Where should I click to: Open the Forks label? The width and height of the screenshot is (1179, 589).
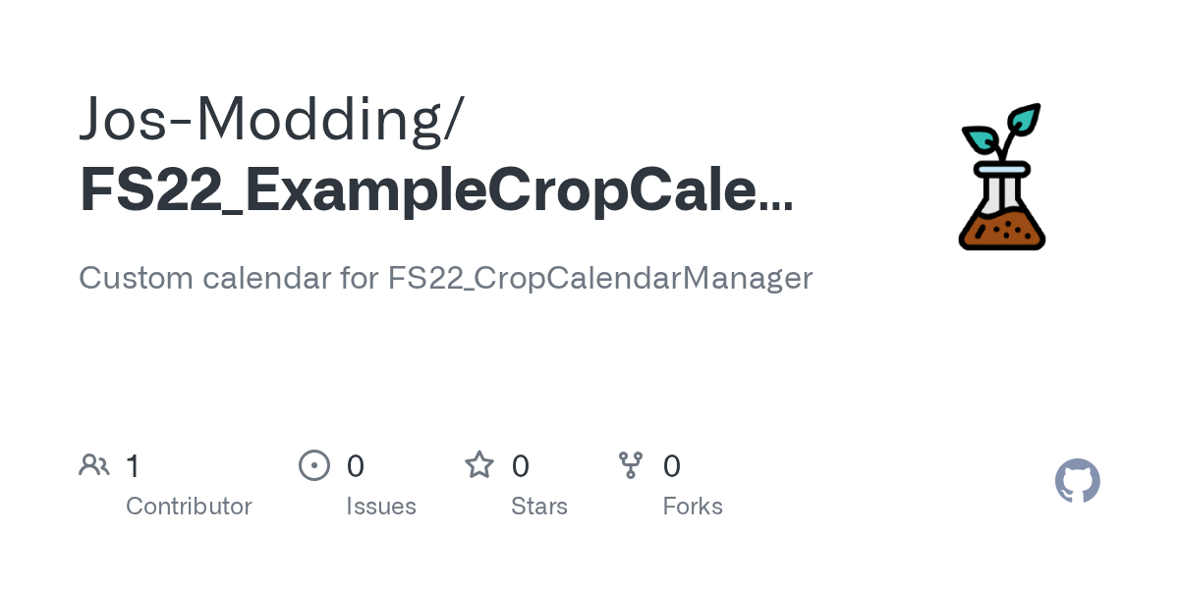693,507
